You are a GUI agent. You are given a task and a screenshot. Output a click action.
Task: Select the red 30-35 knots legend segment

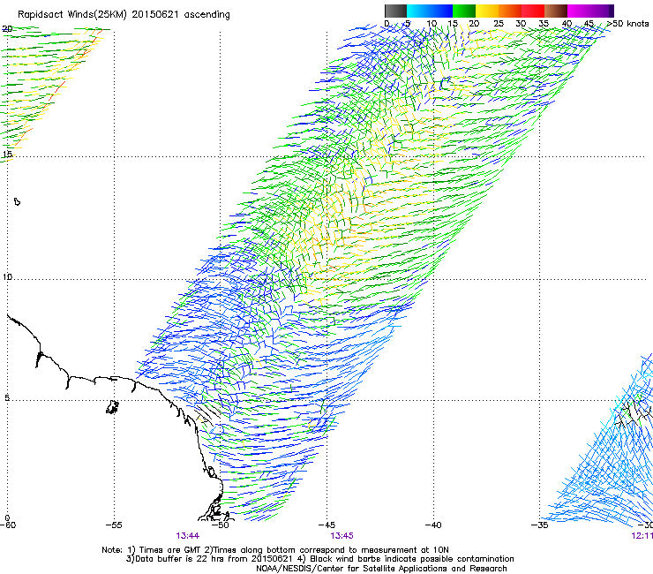[533, 11]
